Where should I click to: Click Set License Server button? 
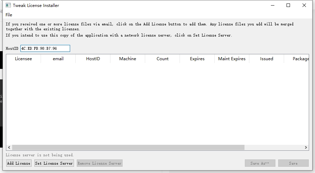coord(54,163)
